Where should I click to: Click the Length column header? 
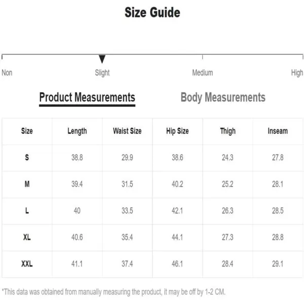coord(77,131)
